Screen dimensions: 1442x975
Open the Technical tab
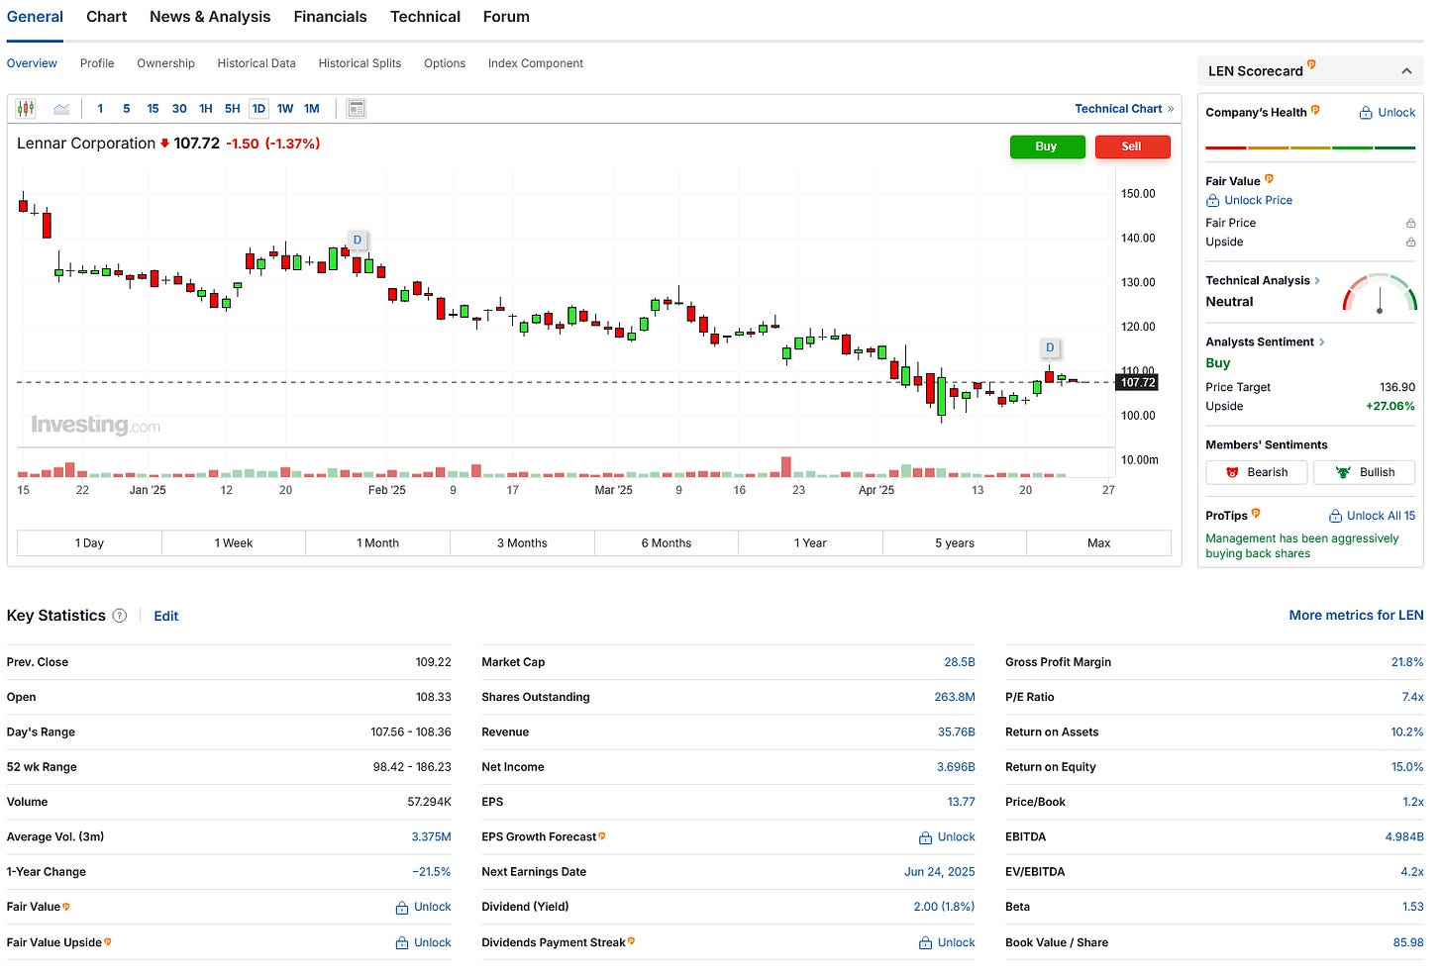tap(425, 17)
